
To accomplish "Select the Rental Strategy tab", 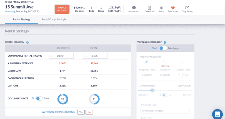I will coord(21,19).
